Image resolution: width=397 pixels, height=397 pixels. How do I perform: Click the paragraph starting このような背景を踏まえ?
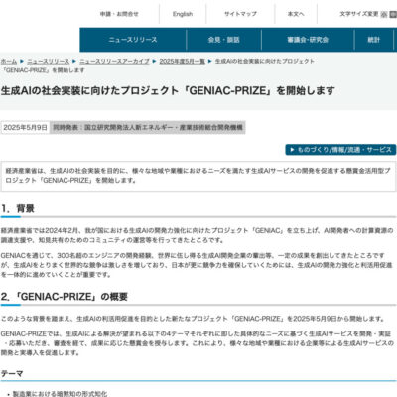pyautogui.click(x=193, y=319)
